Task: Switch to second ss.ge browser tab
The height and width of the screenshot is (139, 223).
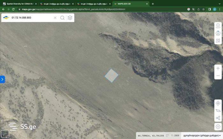Action: click(x=93, y=4)
